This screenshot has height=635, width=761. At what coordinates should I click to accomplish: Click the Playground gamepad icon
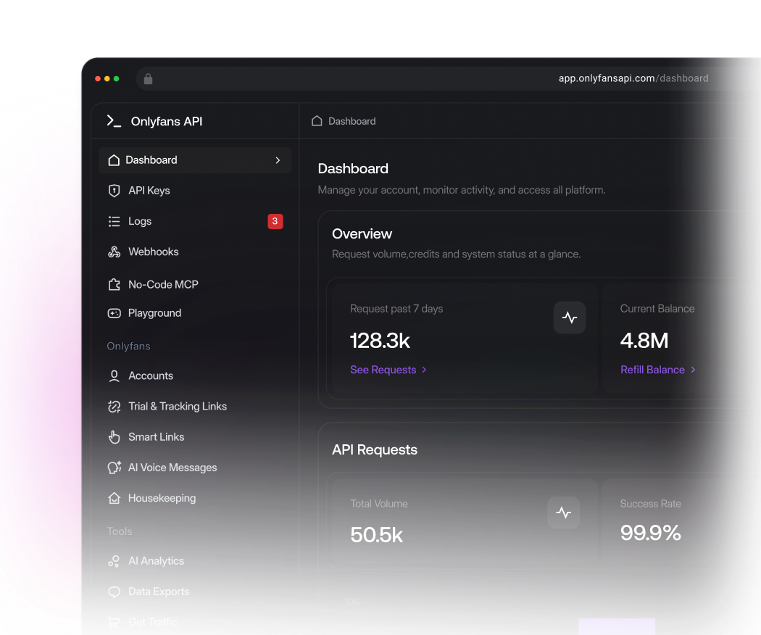coord(114,313)
